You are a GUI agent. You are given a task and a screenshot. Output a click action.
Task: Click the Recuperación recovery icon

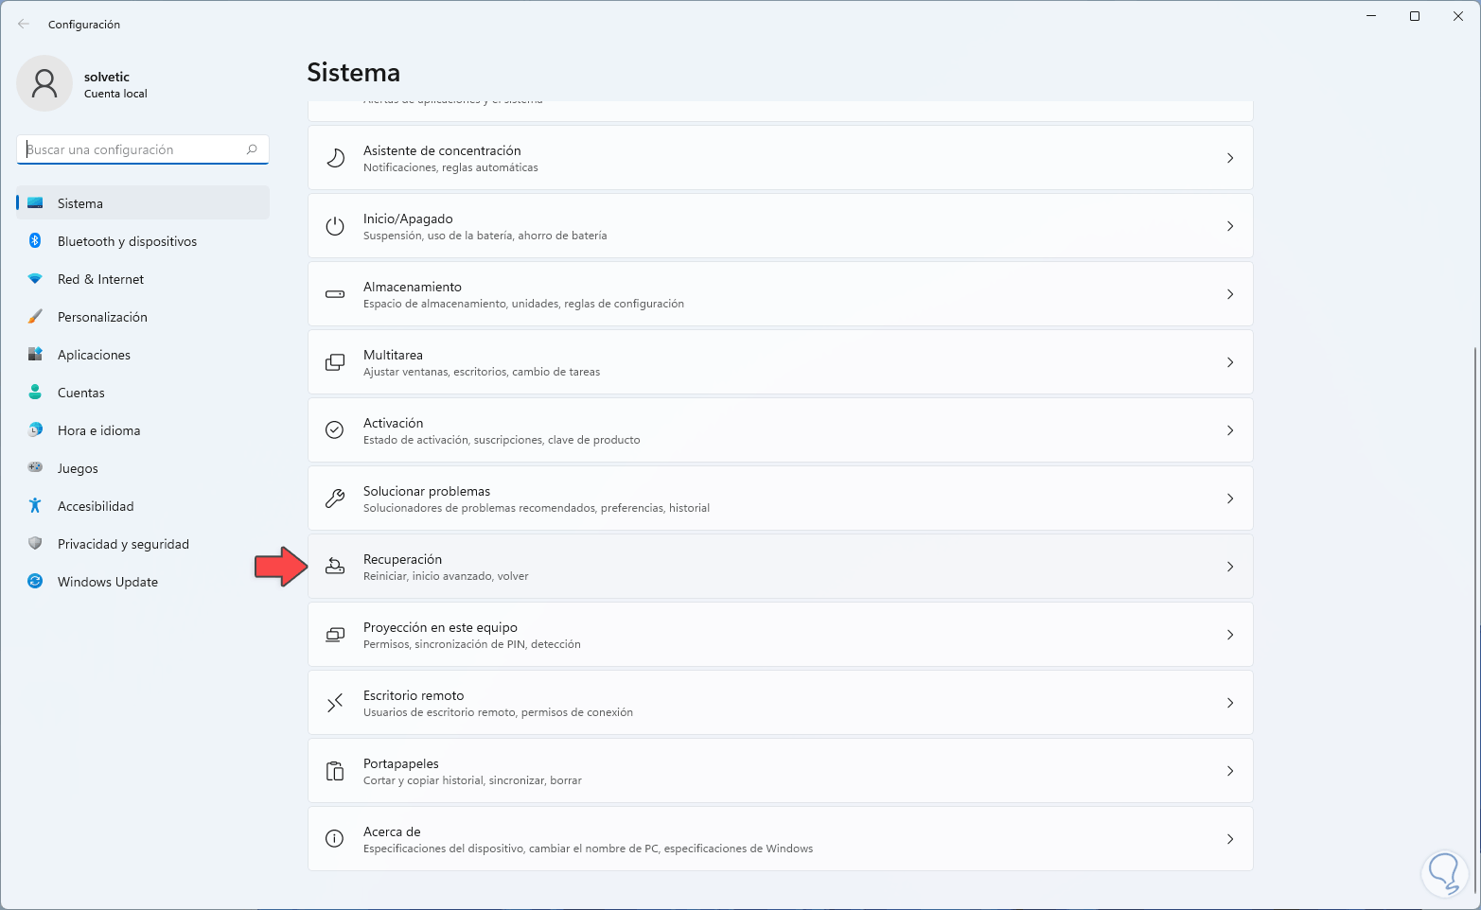tap(335, 567)
